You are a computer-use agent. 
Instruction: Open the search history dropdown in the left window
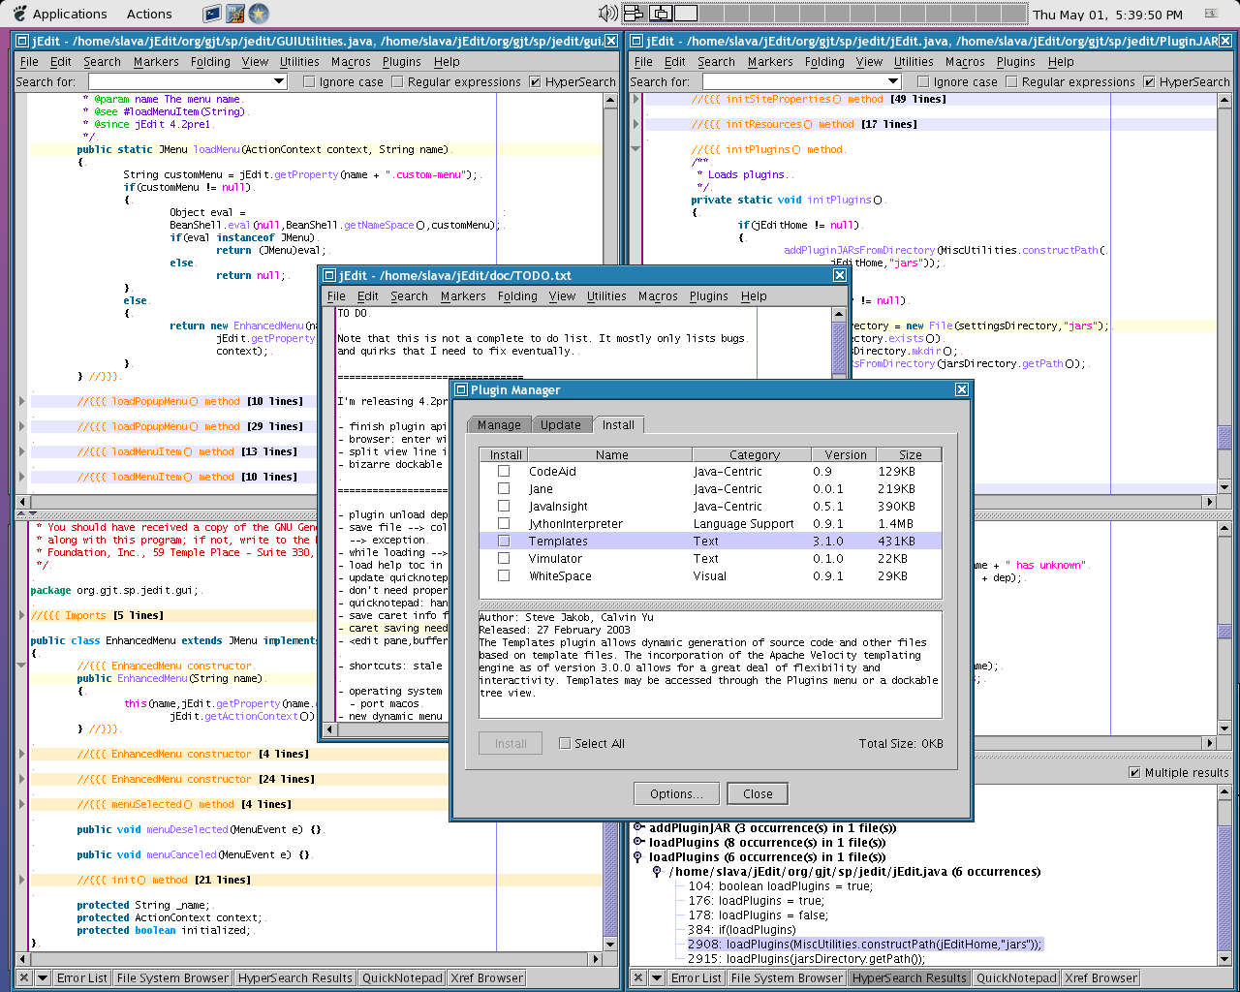pos(279,81)
